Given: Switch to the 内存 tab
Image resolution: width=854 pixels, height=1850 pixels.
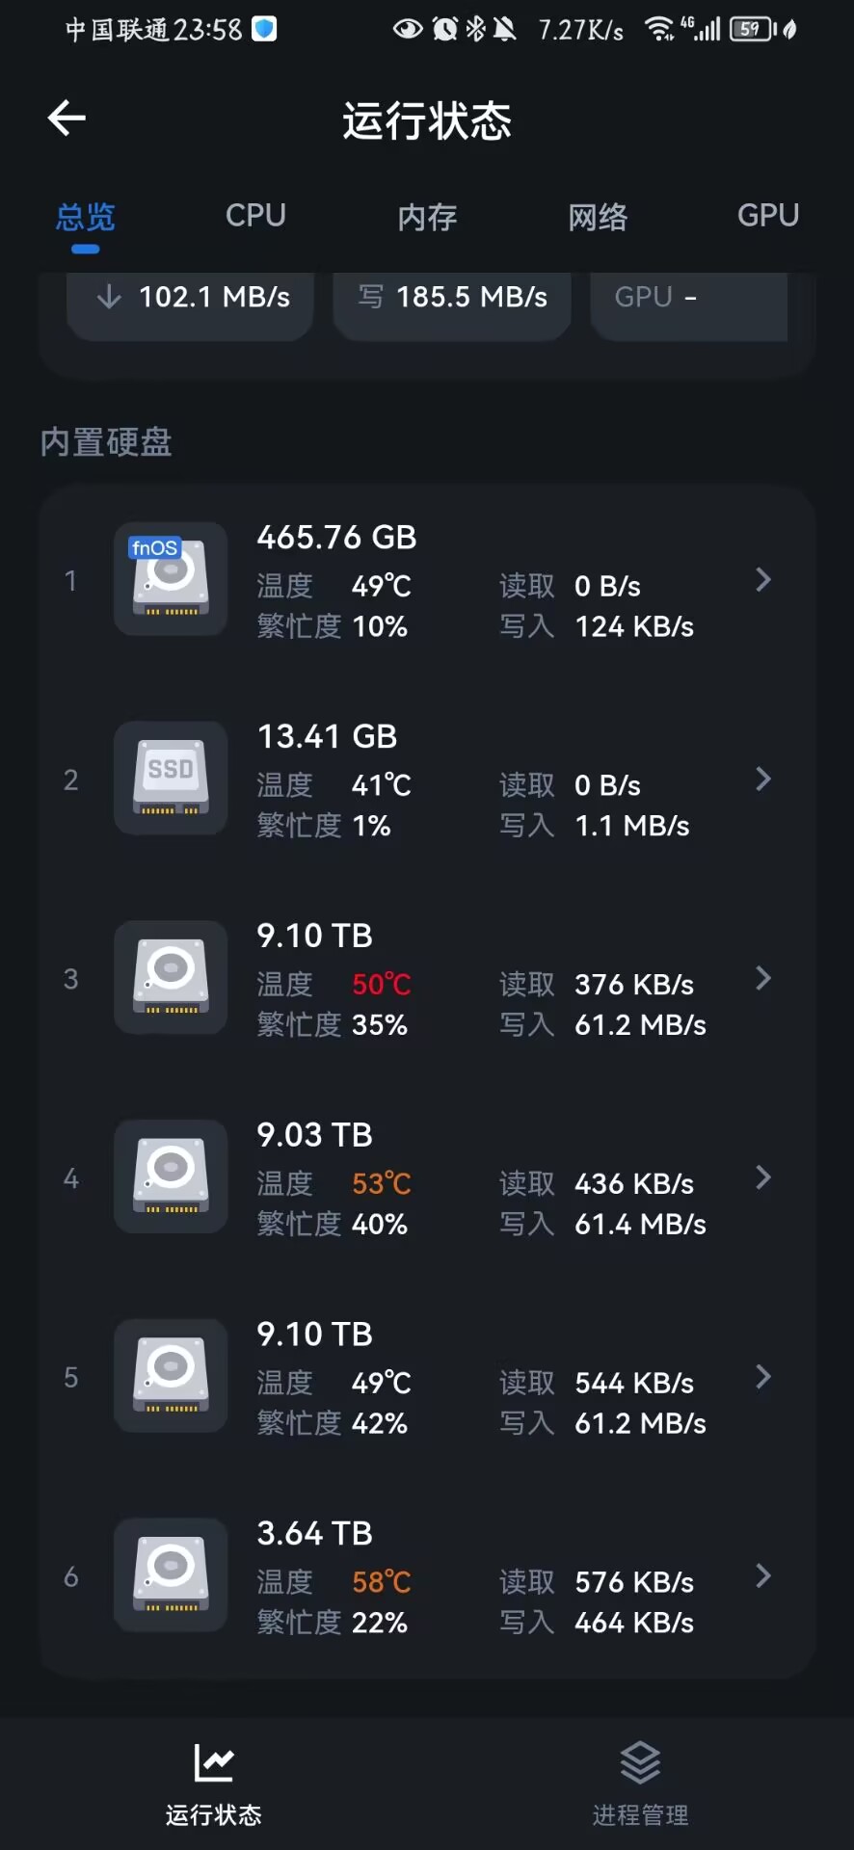Looking at the screenshot, I should (x=427, y=217).
